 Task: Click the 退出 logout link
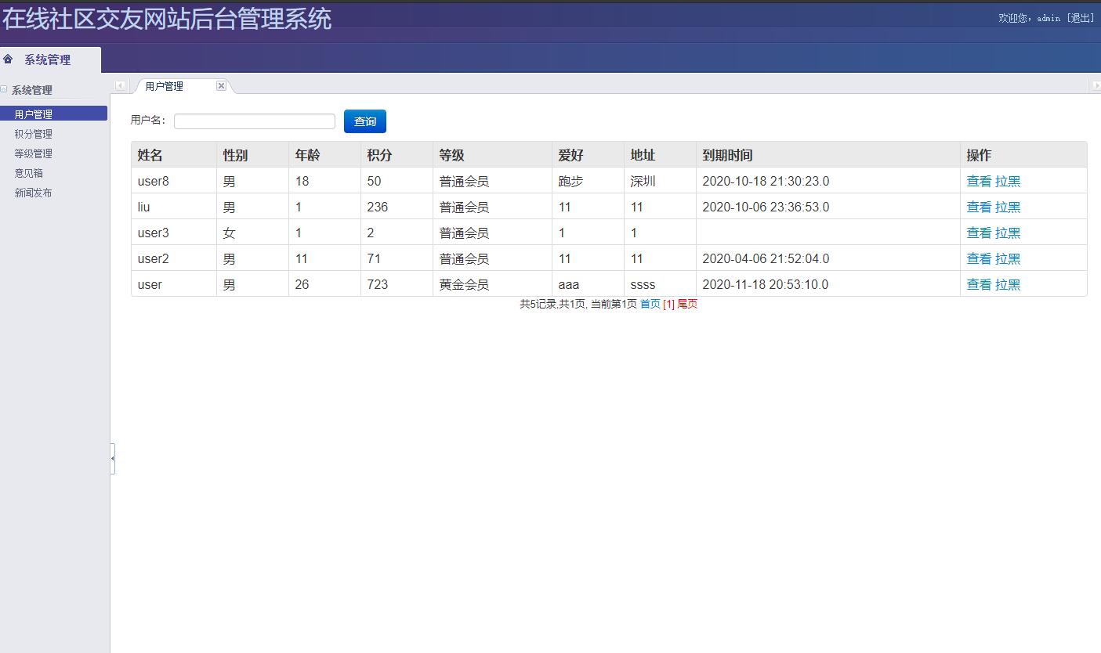1082,17
